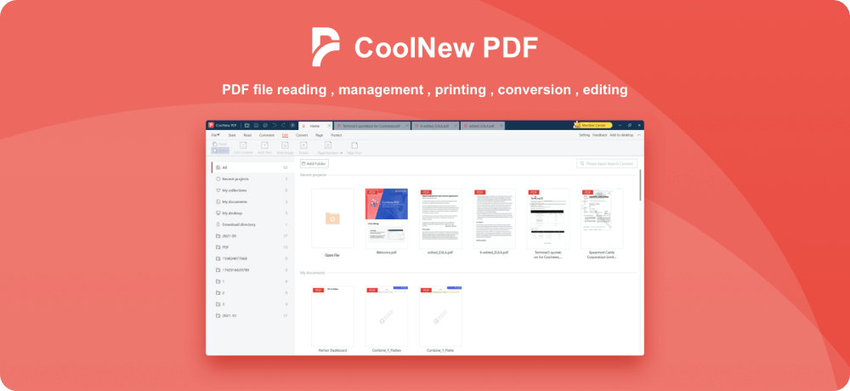Open the 2021-09 folder in sidebar
This screenshot has width=850, height=391.
pyautogui.click(x=252, y=236)
